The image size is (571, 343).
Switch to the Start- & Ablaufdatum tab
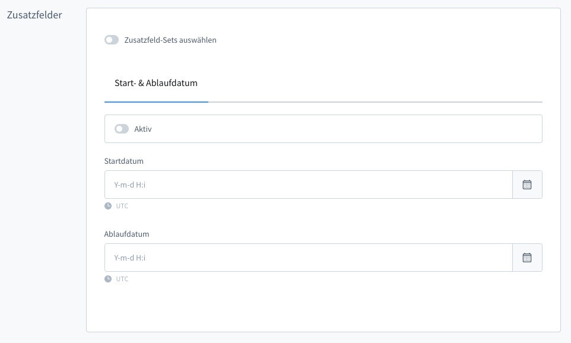pos(156,84)
